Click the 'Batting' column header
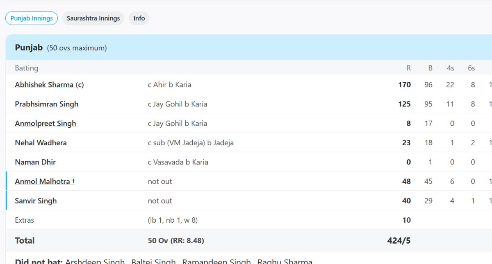Viewport: 492px width, 264px height. pos(27,68)
